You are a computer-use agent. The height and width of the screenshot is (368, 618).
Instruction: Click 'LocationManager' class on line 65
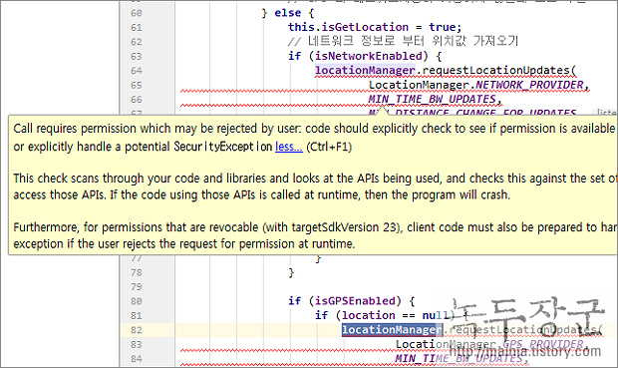tap(419, 85)
